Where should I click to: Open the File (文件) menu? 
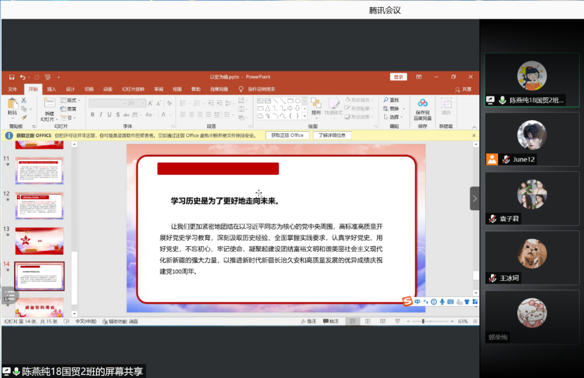click(12, 89)
